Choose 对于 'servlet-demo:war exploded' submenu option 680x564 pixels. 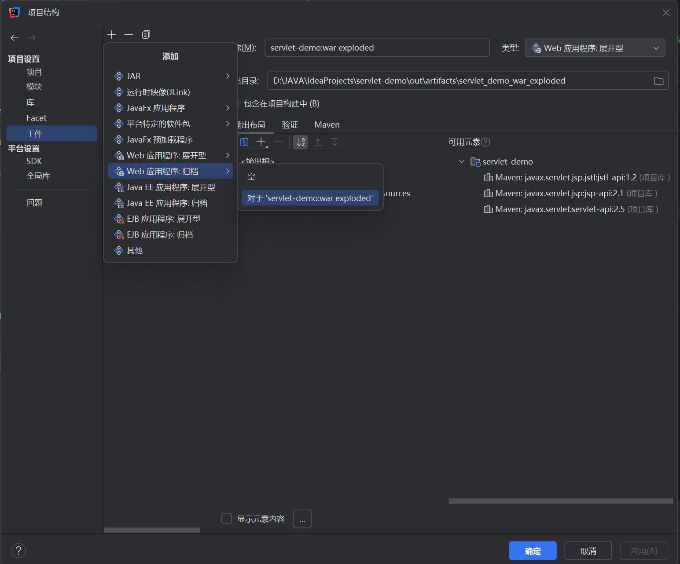[x=310, y=198]
